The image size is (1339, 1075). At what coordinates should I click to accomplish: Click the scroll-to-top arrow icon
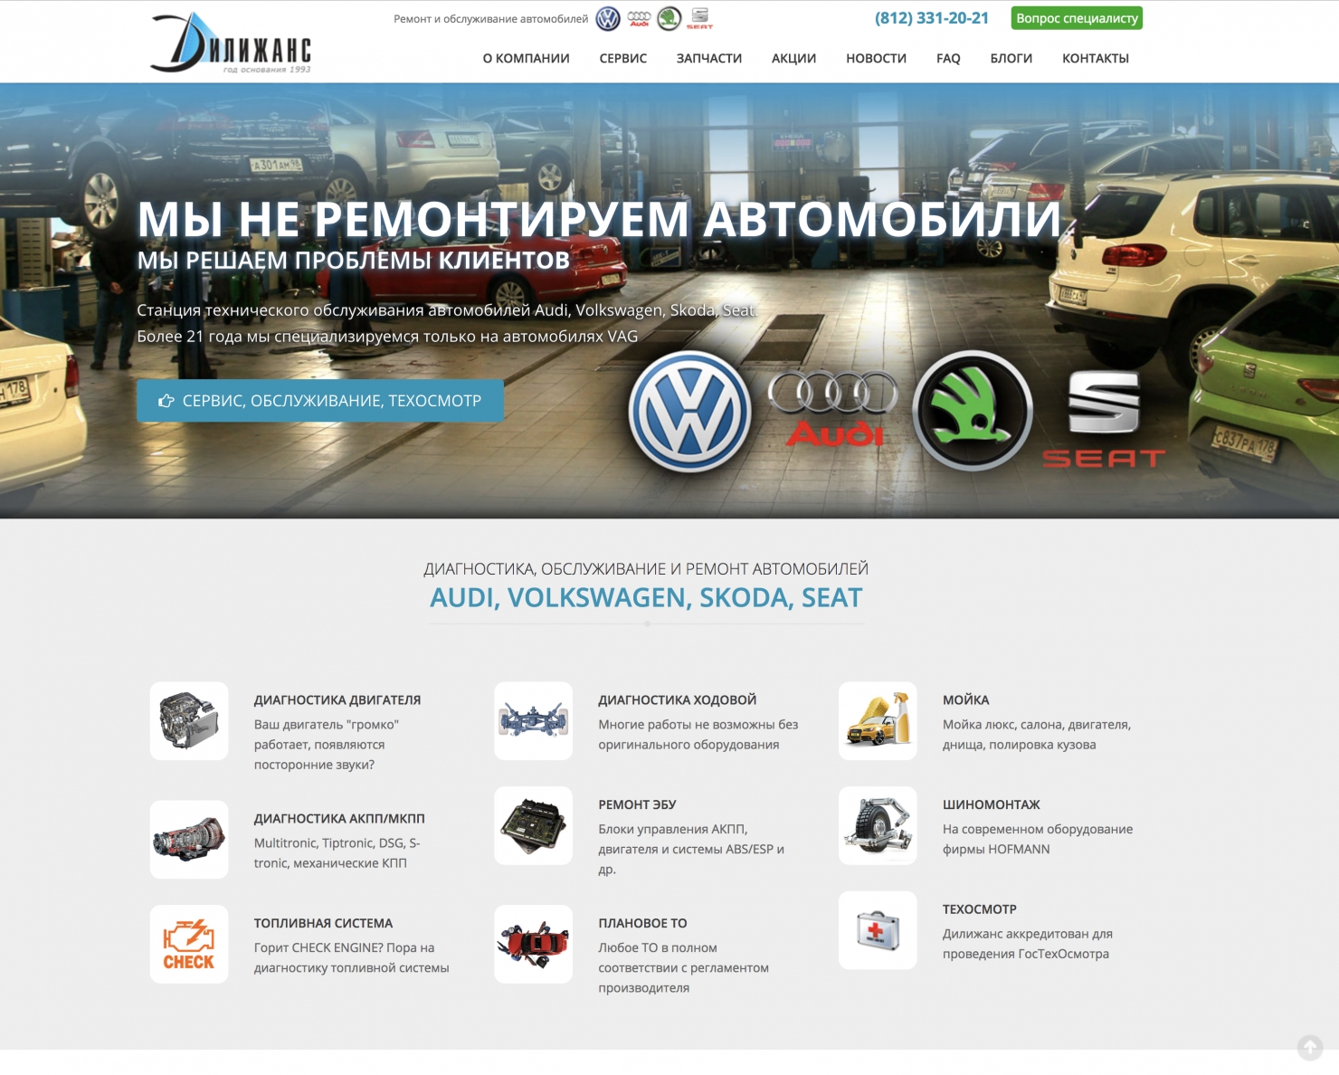pyautogui.click(x=1310, y=1048)
